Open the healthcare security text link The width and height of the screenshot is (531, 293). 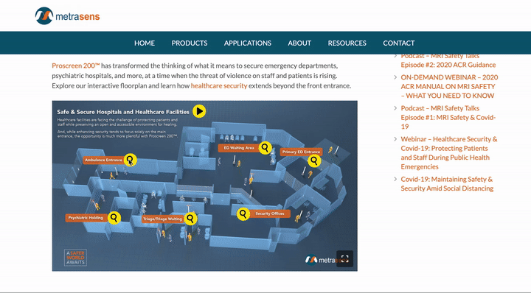point(219,86)
